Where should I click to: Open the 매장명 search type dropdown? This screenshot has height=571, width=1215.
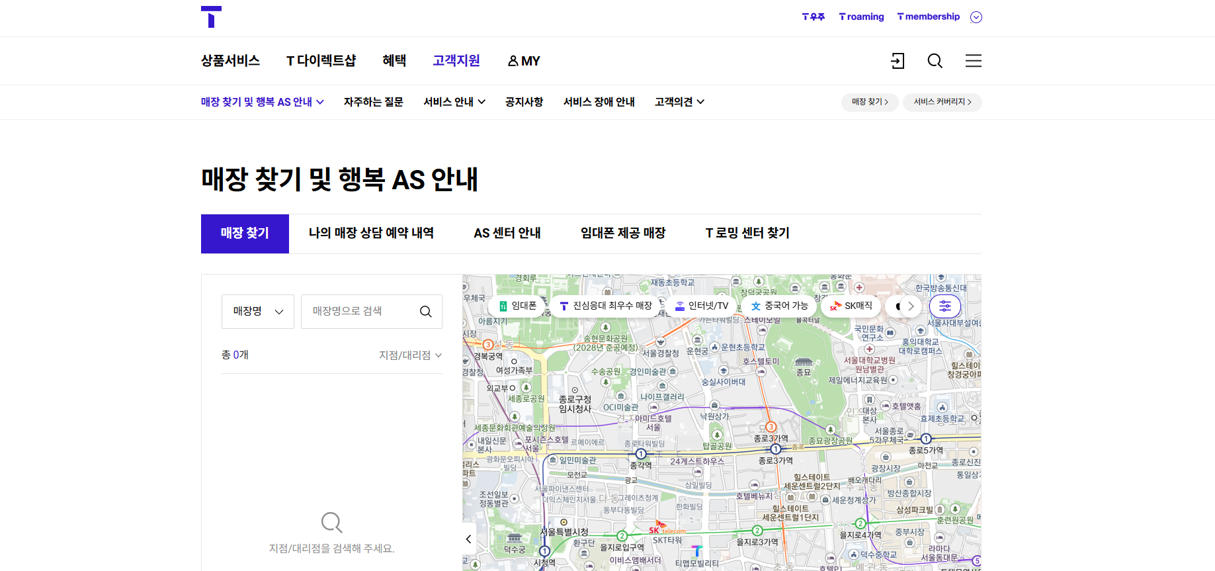[x=258, y=312]
